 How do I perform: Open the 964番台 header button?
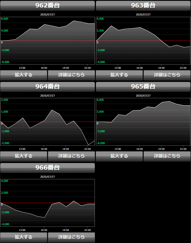click(x=48, y=87)
